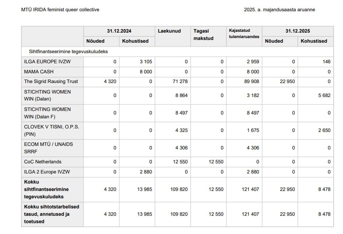Screen dimensions: 343x234
Task: Click the "31.12.2024" column group header
Action: (119, 31)
